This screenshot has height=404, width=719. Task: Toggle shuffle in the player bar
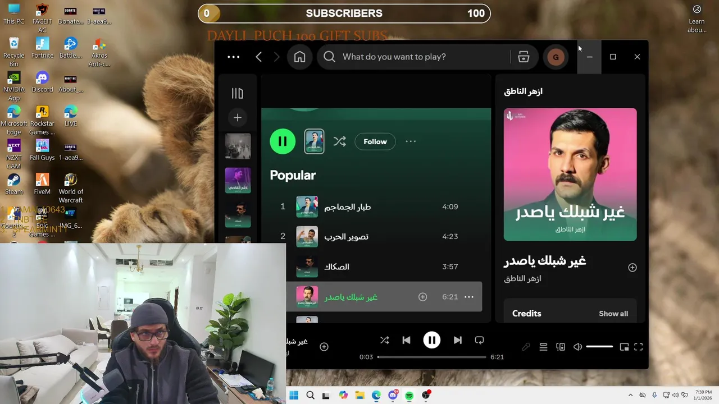pos(384,340)
